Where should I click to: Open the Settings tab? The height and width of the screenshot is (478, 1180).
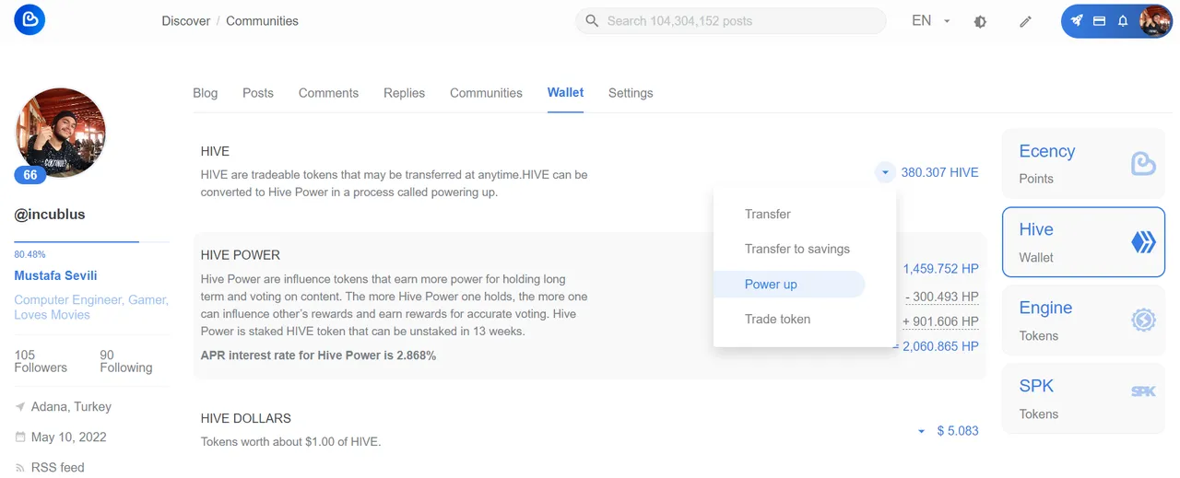(631, 93)
